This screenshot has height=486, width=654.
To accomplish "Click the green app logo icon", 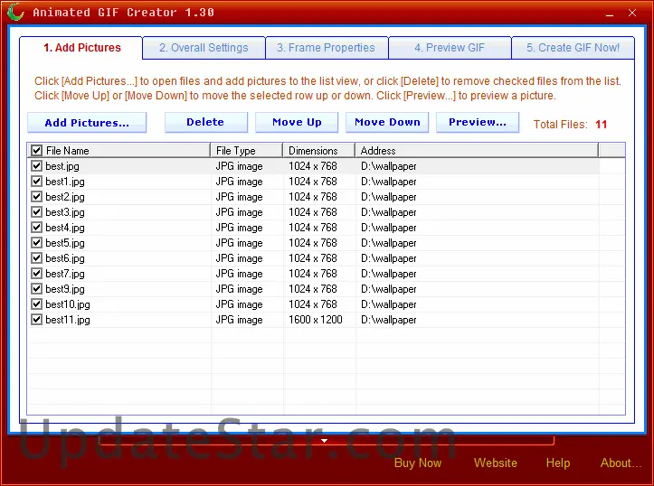I will [16, 12].
